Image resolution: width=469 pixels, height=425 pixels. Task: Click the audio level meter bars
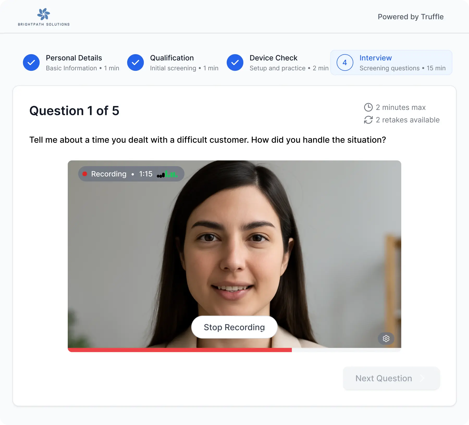(x=167, y=174)
